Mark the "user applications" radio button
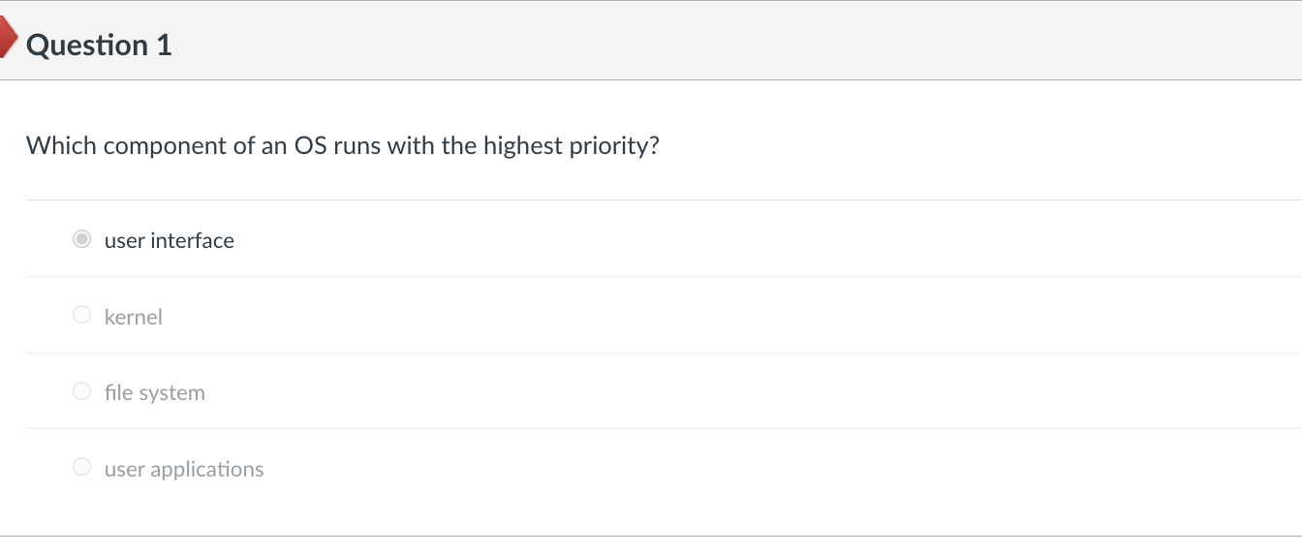1302x554 pixels. point(82,468)
